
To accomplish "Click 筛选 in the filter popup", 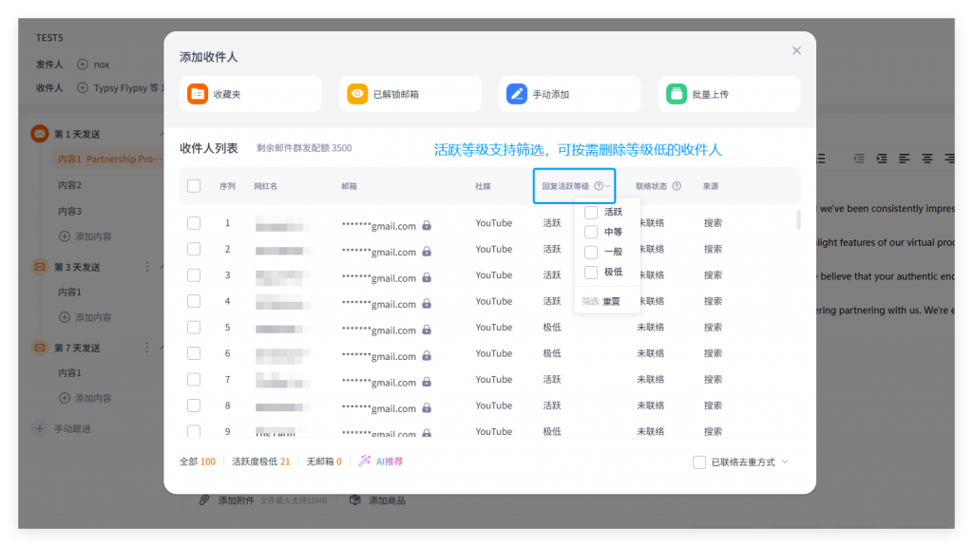I will 590,301.
